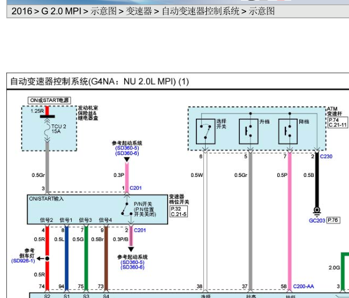Click the '0.5P' wire label
Screen dimensions: 349x298
282,175
